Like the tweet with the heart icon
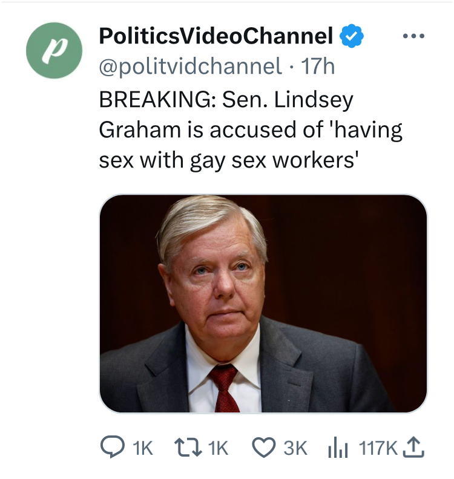This screenshot has height=479, width=454. click(x=264, y=448)
